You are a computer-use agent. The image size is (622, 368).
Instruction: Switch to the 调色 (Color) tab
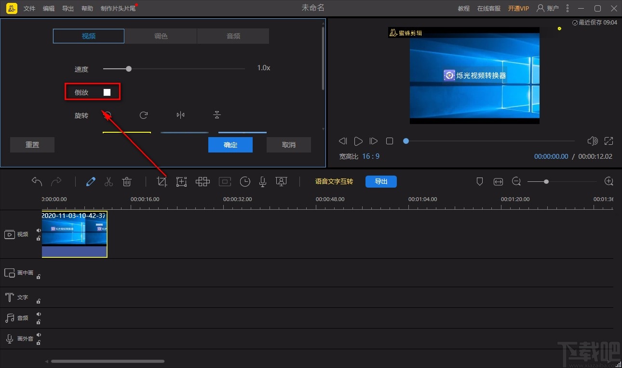[x=161, y=36]
